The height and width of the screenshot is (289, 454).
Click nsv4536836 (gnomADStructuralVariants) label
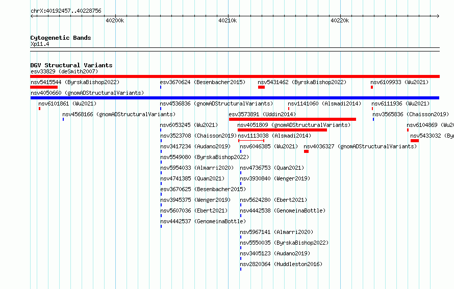[x=216, y=103]
